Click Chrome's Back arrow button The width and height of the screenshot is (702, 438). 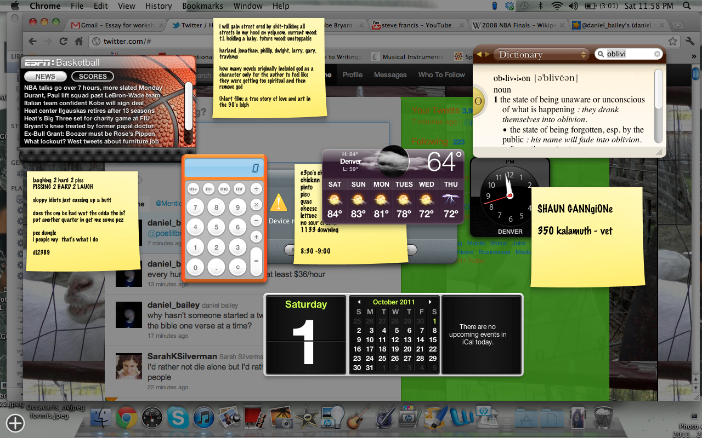tap(32, 41)
